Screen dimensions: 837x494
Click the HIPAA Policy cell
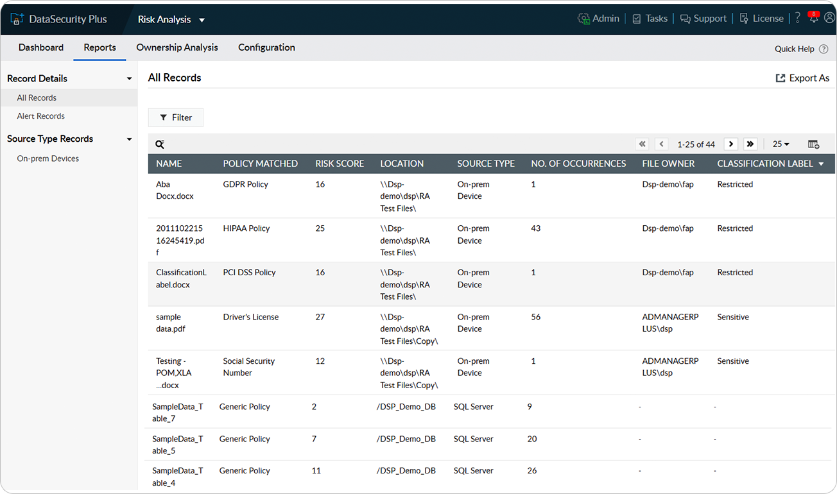coord(246,228)
